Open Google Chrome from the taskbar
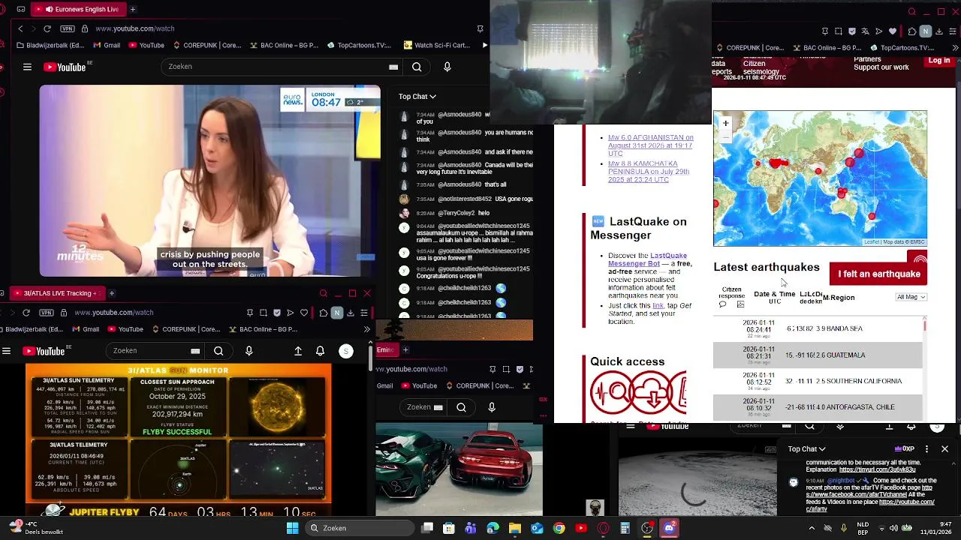Viewport: 961px width, 540px height. pyautogui.click(x=559, y=528)
